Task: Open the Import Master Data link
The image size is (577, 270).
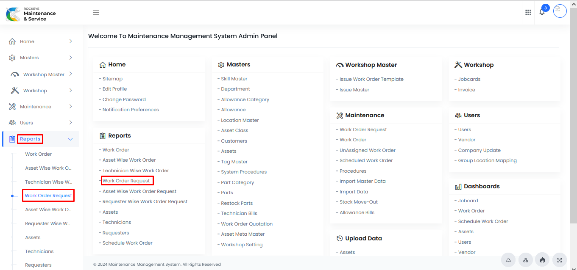Action: coord(362,181)
